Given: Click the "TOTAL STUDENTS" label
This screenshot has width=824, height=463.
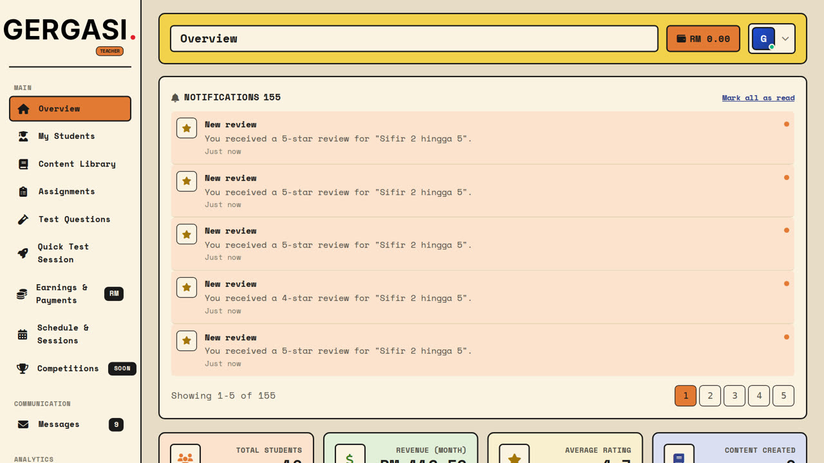Looking at the screenshot, I should pos(269,450).
